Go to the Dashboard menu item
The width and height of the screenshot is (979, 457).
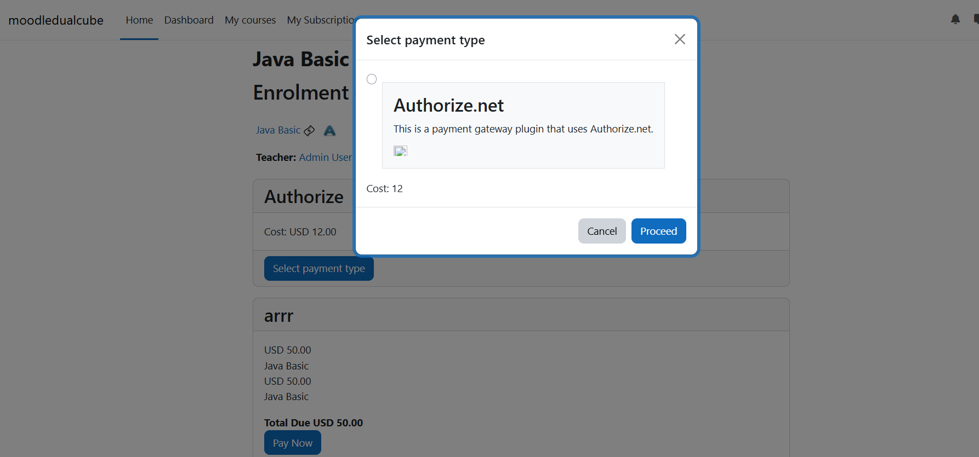pyautogui.click(x=189, y=20)
